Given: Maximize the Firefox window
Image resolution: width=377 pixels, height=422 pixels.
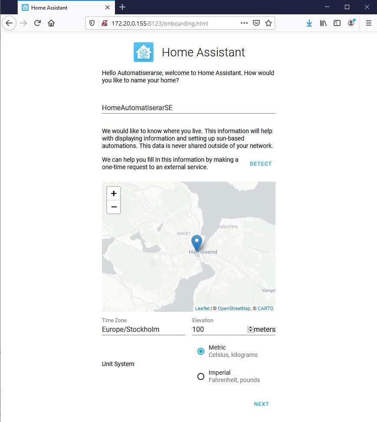Looking at the screenshot, I should (x=347, y=7).
